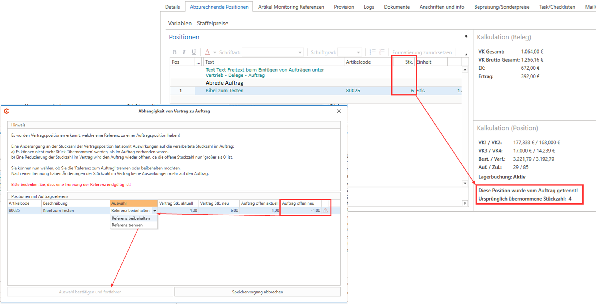Toggle bold formatting in Positionen toolbar
Viewport: 596px width, 304px height.
click(174, 52)
